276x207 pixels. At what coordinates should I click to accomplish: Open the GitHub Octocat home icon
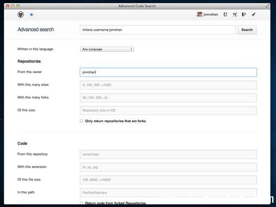tap(21, 15)
